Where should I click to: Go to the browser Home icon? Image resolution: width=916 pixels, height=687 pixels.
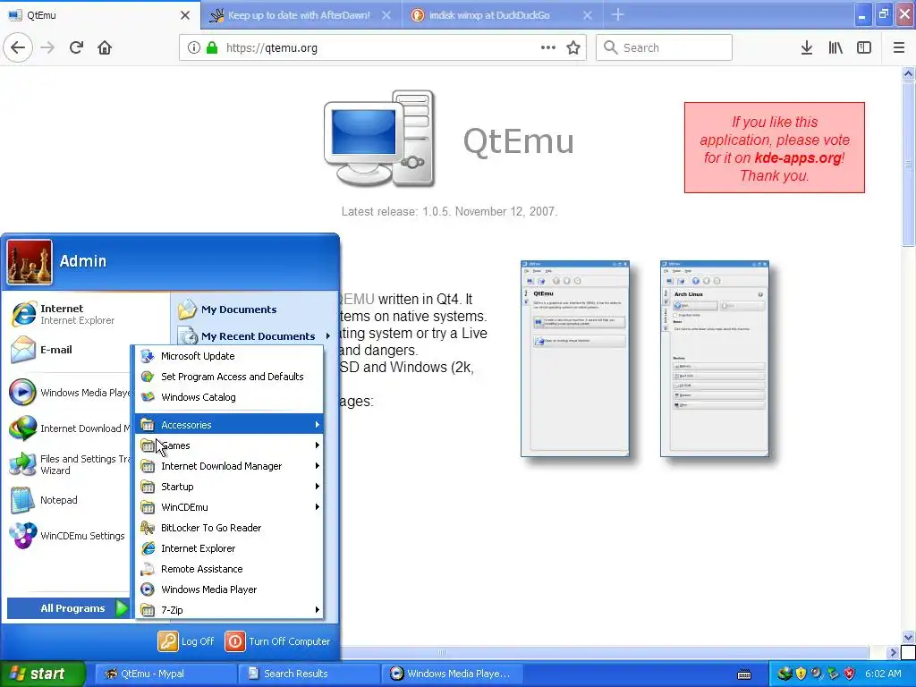105,48
